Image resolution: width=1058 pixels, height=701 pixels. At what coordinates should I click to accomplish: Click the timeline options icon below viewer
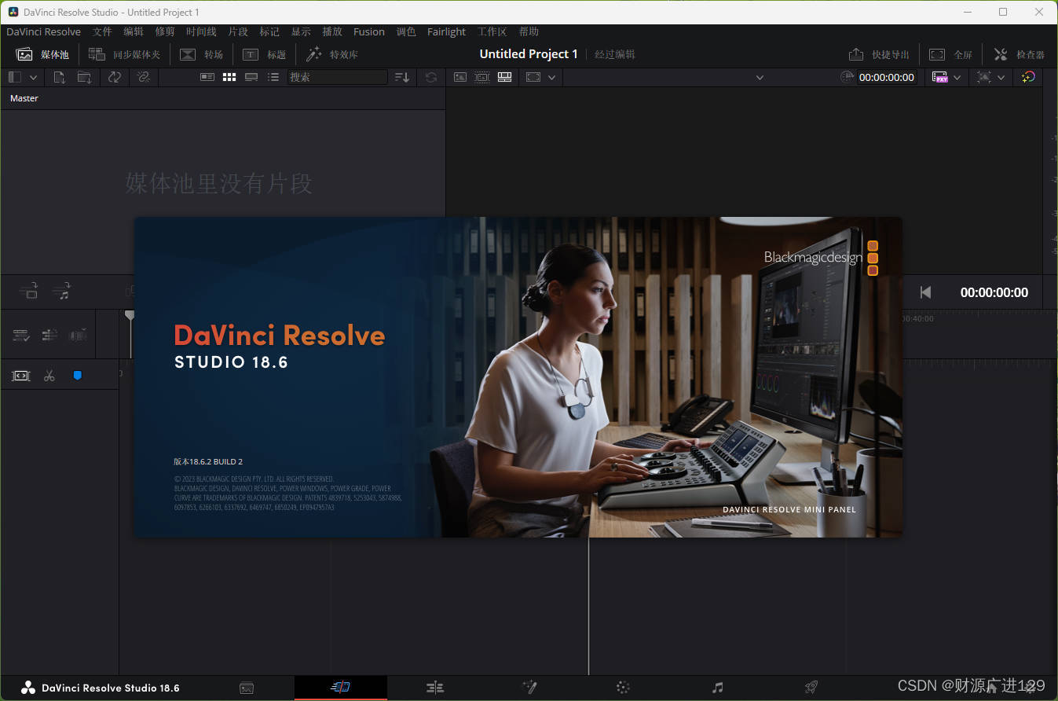click(21, 336)
